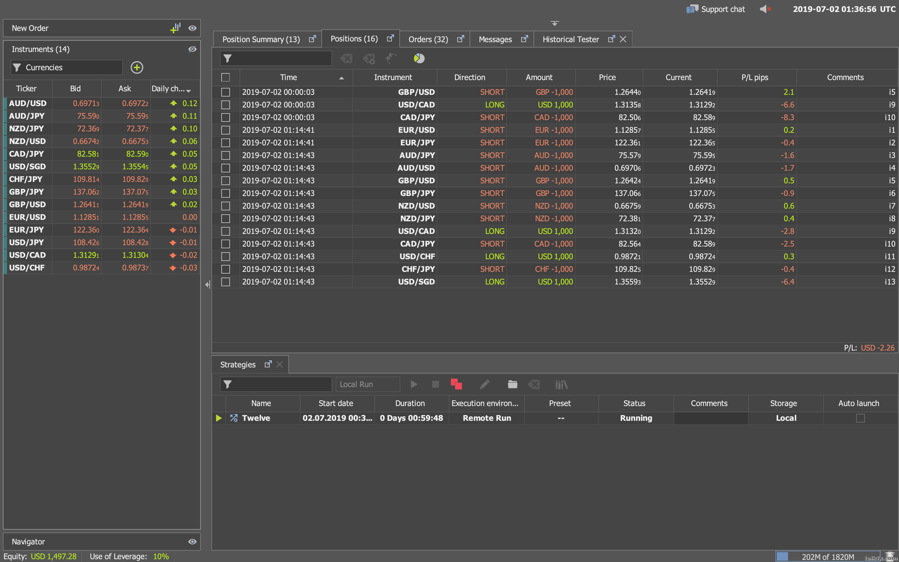Check USD/CAD position priced 1.31358
Screen dimensions: 899x562
225,105
